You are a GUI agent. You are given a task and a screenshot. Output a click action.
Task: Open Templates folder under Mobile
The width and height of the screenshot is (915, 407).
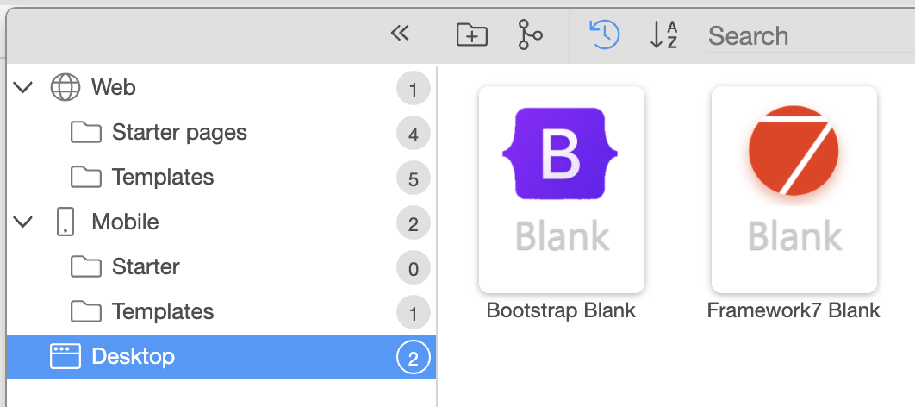click(x=163, y=312)
